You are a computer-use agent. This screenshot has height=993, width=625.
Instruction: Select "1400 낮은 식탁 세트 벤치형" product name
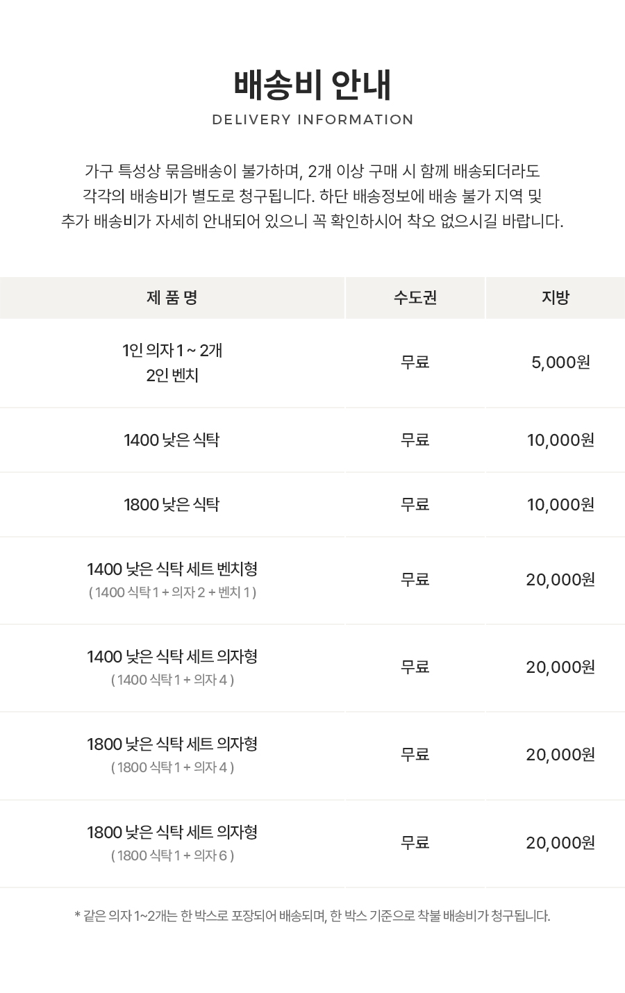pos(172,569)
